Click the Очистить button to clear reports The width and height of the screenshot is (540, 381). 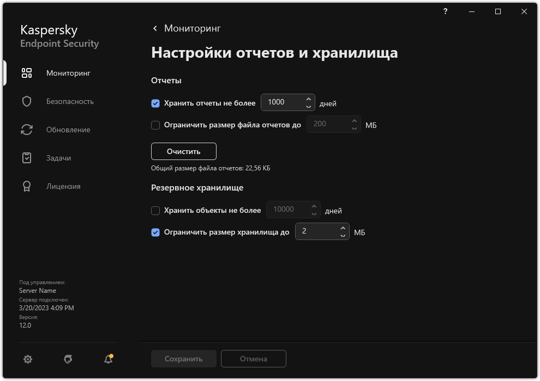184,151
